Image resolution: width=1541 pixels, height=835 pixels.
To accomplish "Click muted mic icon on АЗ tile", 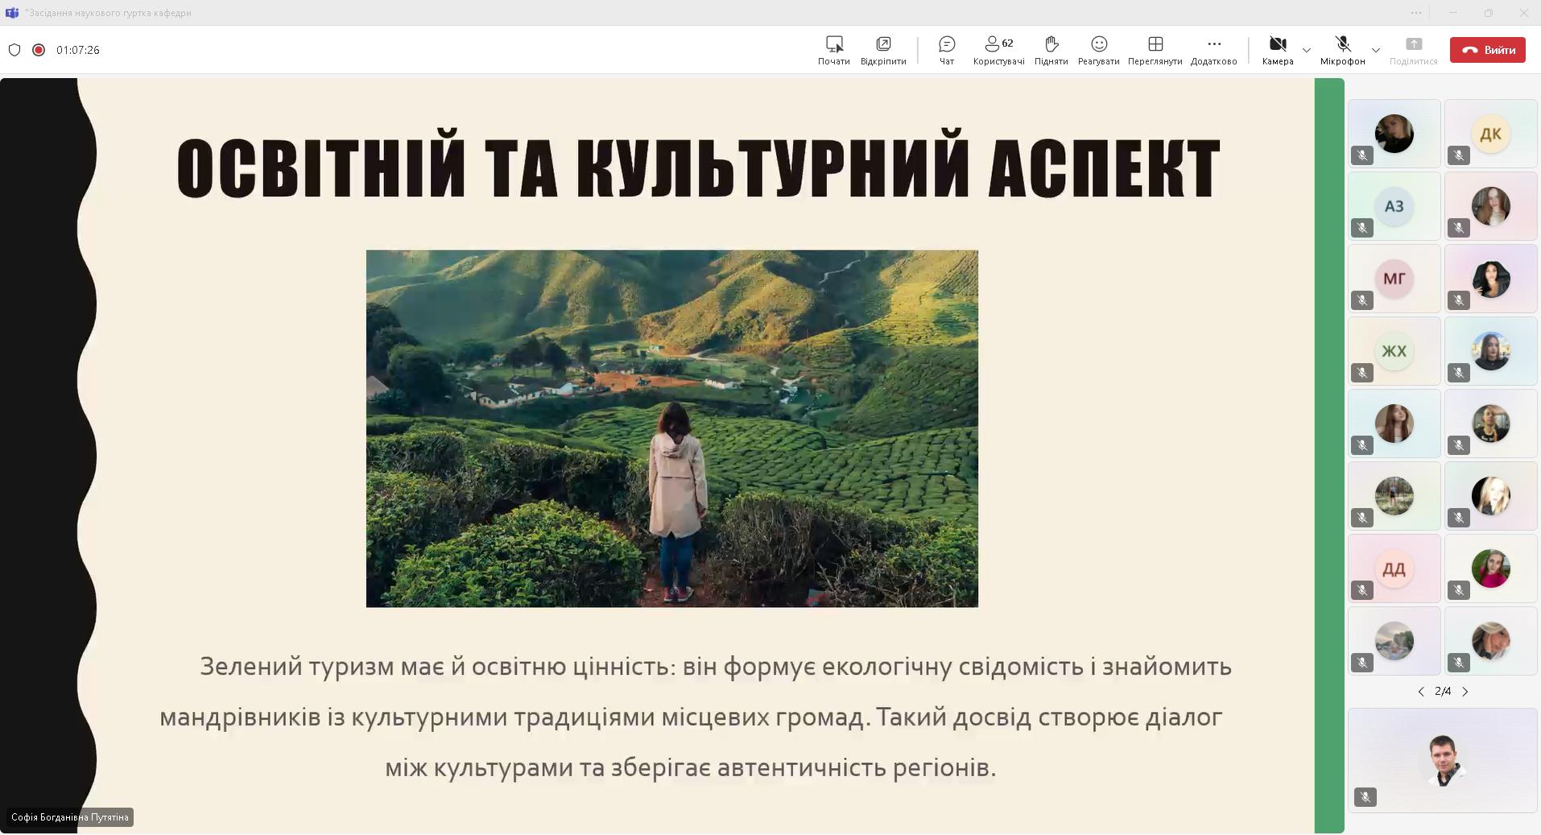I will [1362, 228].
